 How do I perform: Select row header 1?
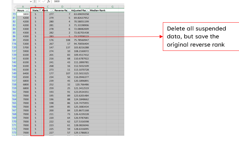click(x=14, y=10)
